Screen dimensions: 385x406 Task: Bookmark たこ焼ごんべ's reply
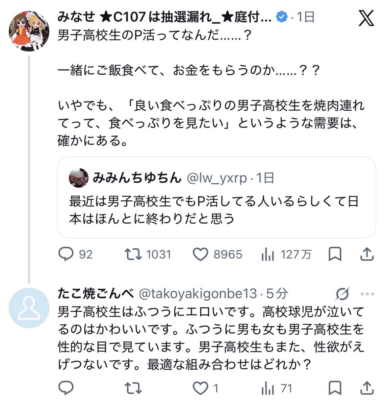335,389
